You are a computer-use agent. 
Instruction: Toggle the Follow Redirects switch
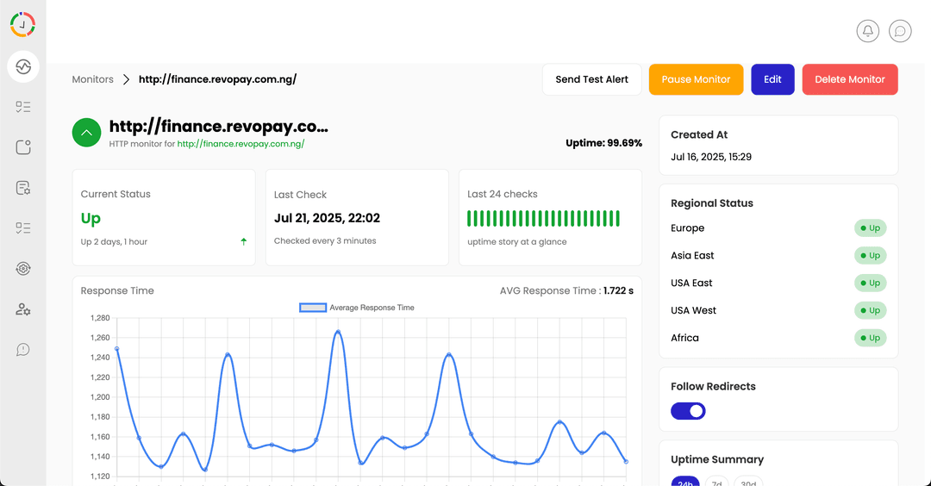tap(688, 411)
